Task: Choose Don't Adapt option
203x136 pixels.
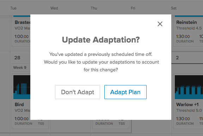Action: (x=78, y=92)
